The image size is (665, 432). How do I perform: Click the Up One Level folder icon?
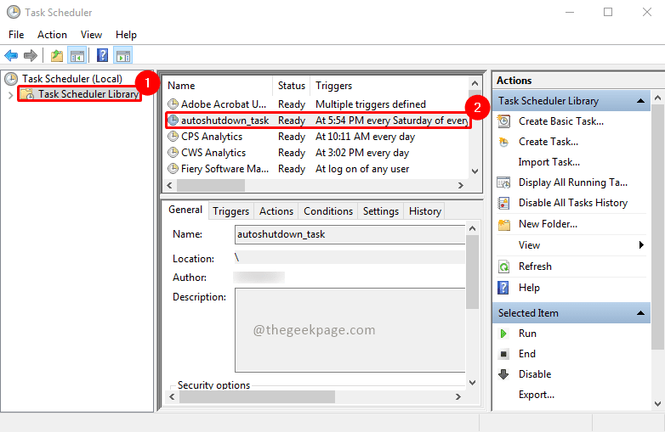(x=56, y=55)
